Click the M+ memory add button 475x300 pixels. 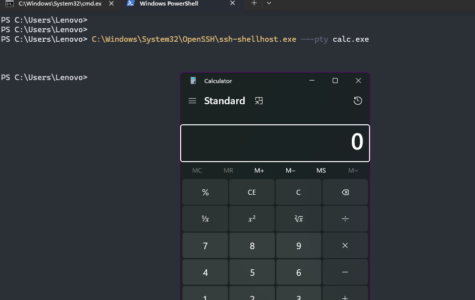[x=259, y=171]
